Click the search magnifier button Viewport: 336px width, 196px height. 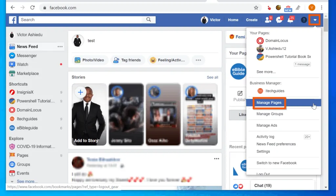[149, 19]
